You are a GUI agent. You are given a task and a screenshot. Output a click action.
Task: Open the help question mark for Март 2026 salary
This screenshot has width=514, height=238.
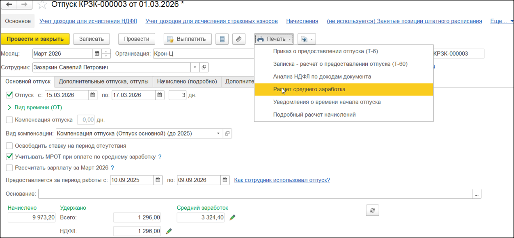(x=112, y=167)
